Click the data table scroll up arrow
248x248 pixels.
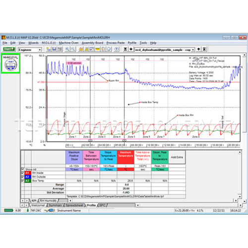click(240, 152)
